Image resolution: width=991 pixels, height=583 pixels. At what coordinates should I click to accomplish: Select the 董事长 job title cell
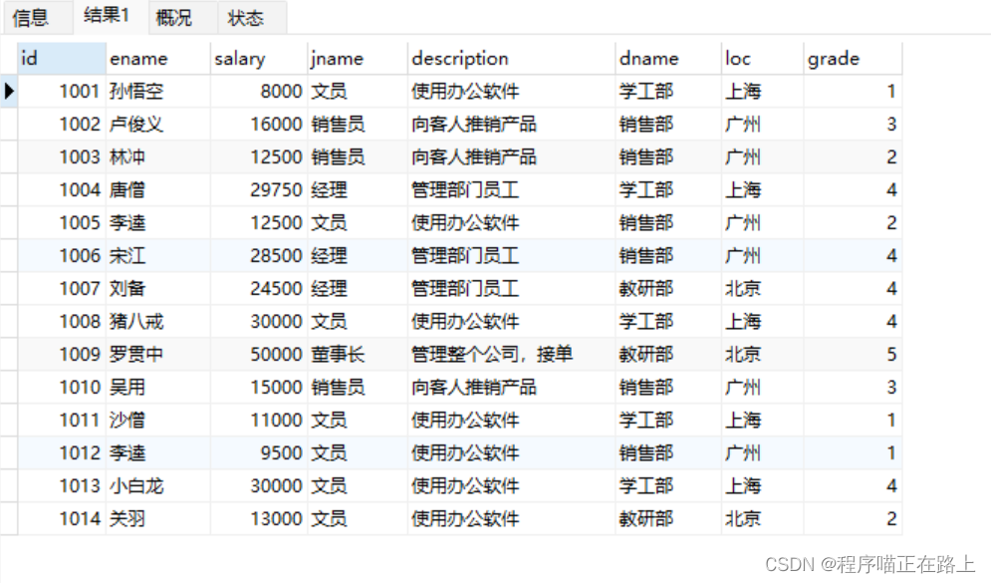coord(337,354)
